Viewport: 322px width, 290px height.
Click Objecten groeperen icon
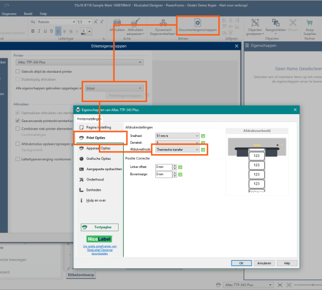tap(255, 22)
